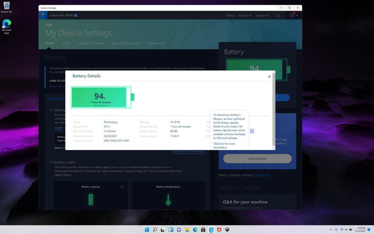Click the Battery health section icon
This screenshot has width=374, height=234.
51,162
